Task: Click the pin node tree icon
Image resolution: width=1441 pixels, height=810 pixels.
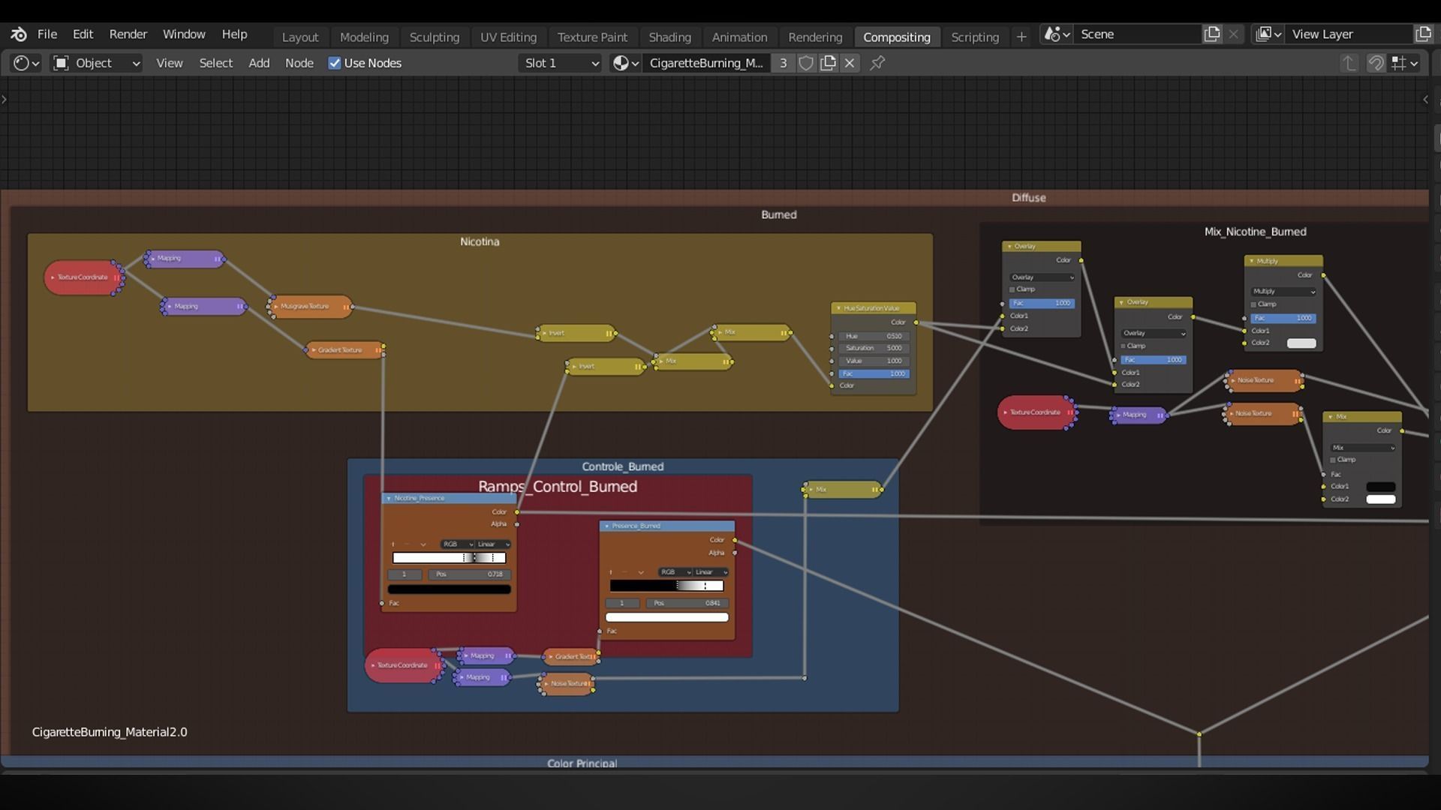Action: click(877, 64)
